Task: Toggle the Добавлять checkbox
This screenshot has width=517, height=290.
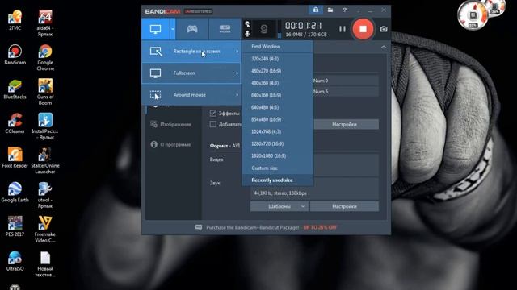Action: click(213, 124)
